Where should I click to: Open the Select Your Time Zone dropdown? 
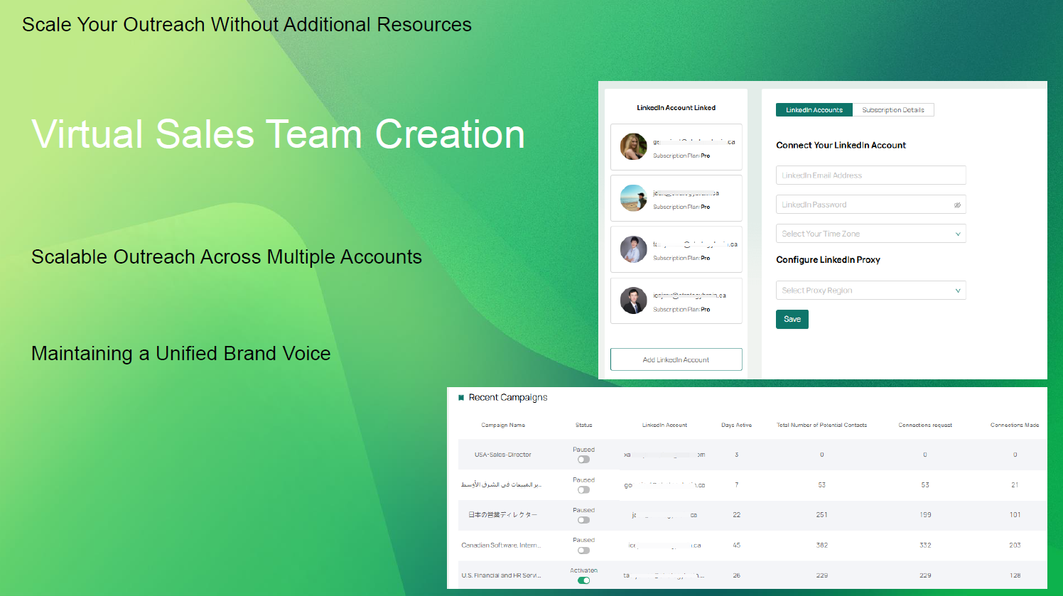coord(870,234)
